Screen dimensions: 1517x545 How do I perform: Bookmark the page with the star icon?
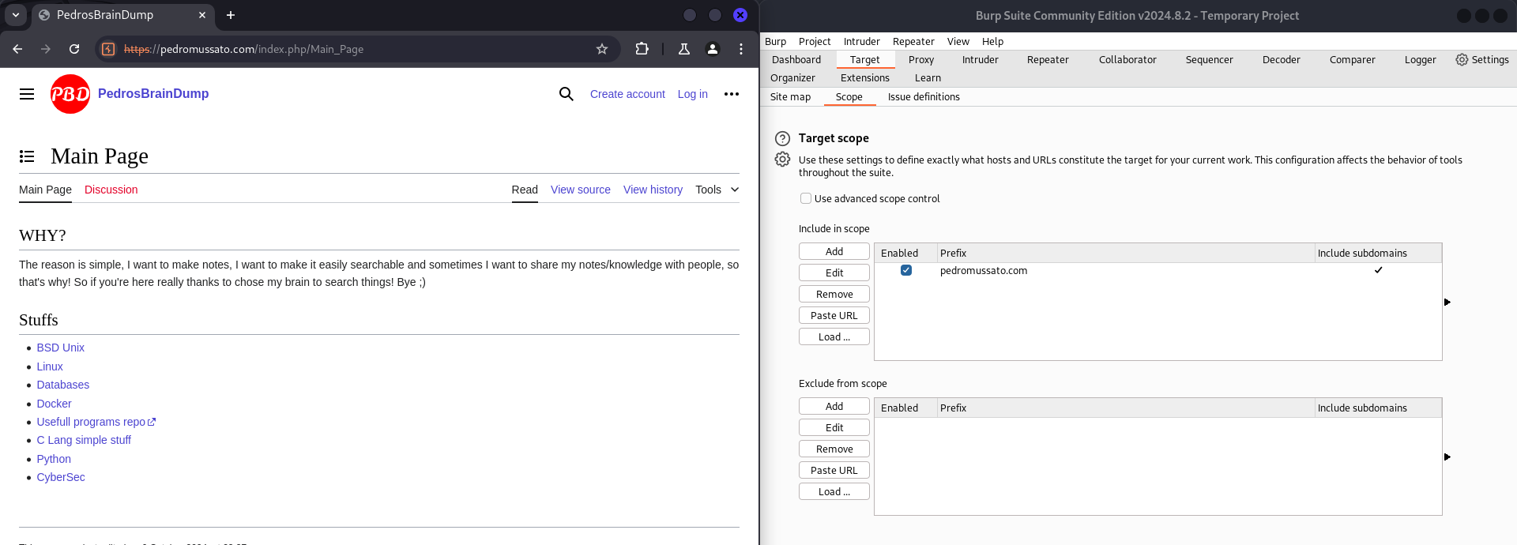pyautogui.click(x=602, y=49)
